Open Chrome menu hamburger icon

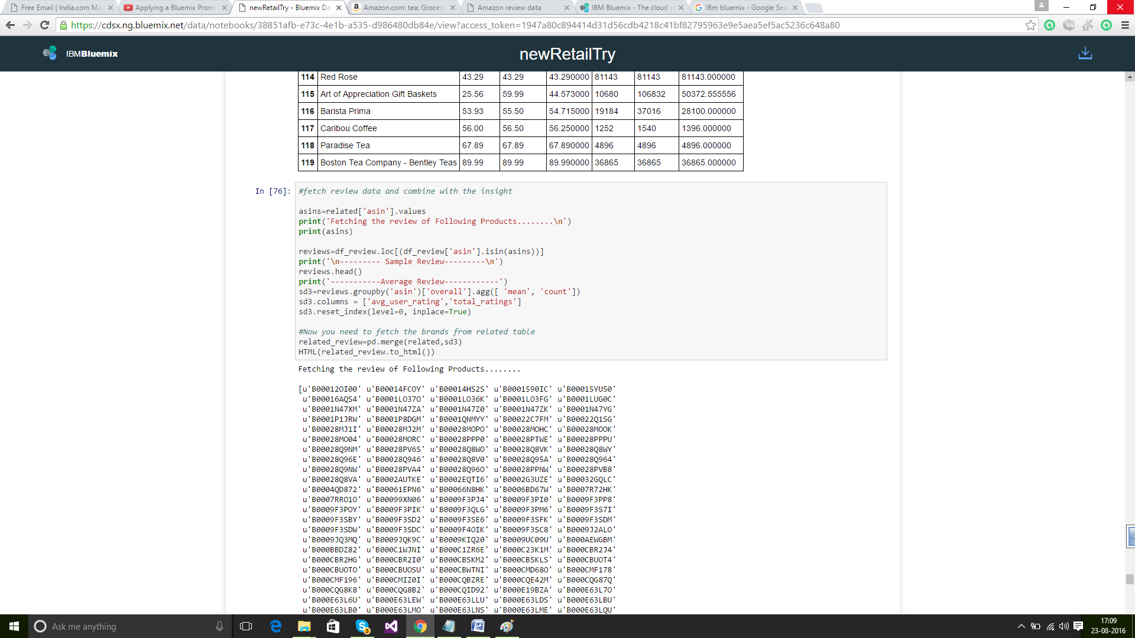[x=1125, y=25]
